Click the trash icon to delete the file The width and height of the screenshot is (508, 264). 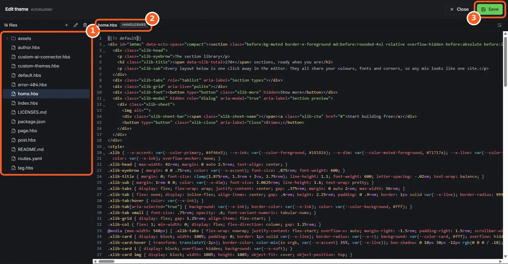pyautogui.click(x=85, y=25)
